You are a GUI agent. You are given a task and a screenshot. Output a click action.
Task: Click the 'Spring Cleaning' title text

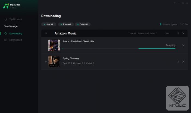click(71, 58)
